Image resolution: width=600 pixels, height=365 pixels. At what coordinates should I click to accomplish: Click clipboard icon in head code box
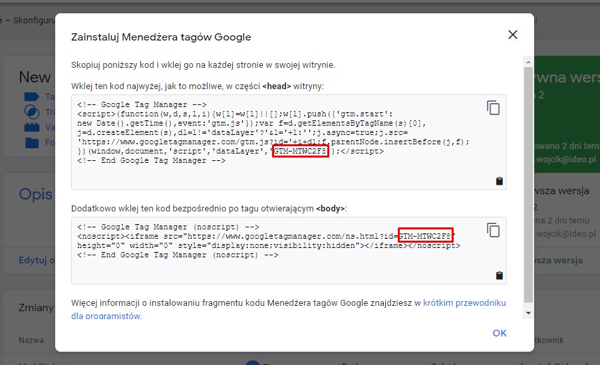pyautogui.click(x=500, y=181)
